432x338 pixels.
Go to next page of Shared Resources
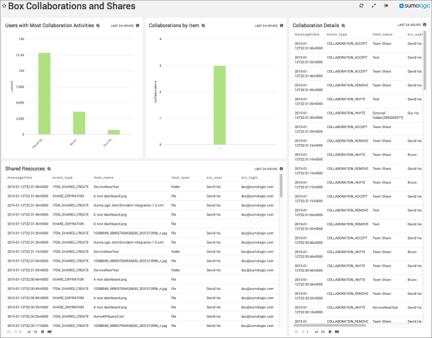coord(41,332)
